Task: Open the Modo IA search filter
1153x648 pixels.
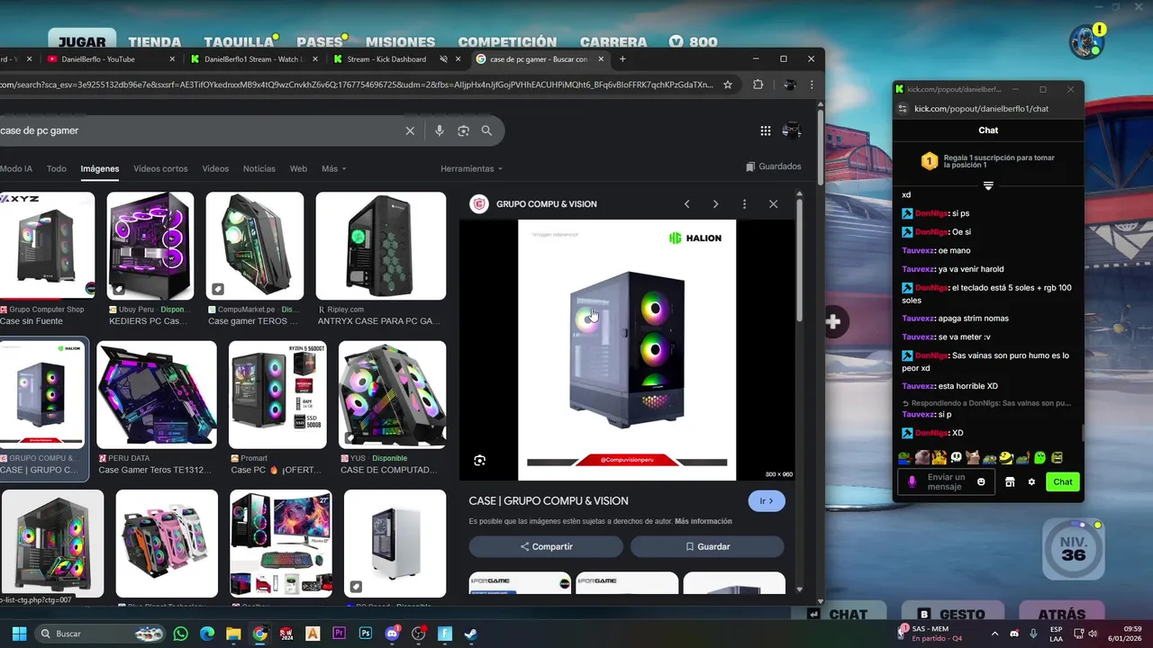Action: coord(16,168)
